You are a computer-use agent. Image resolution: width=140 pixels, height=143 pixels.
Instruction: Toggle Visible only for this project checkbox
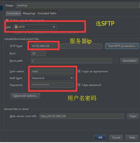tap(7, 20)
